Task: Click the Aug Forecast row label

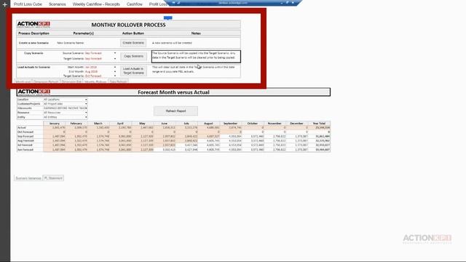Action: click(x=25, y=140)
